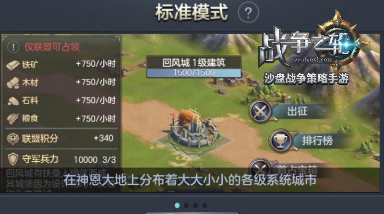This screenshot has width=384, height=214.
Task: Select the first active page dot
Action: click(x=177, y=205)
